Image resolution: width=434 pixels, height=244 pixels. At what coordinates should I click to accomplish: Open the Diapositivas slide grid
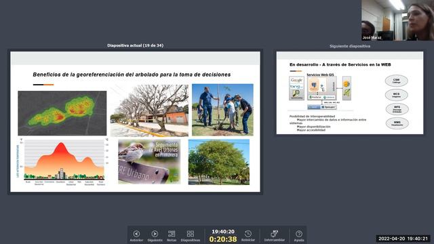point(191,236)
